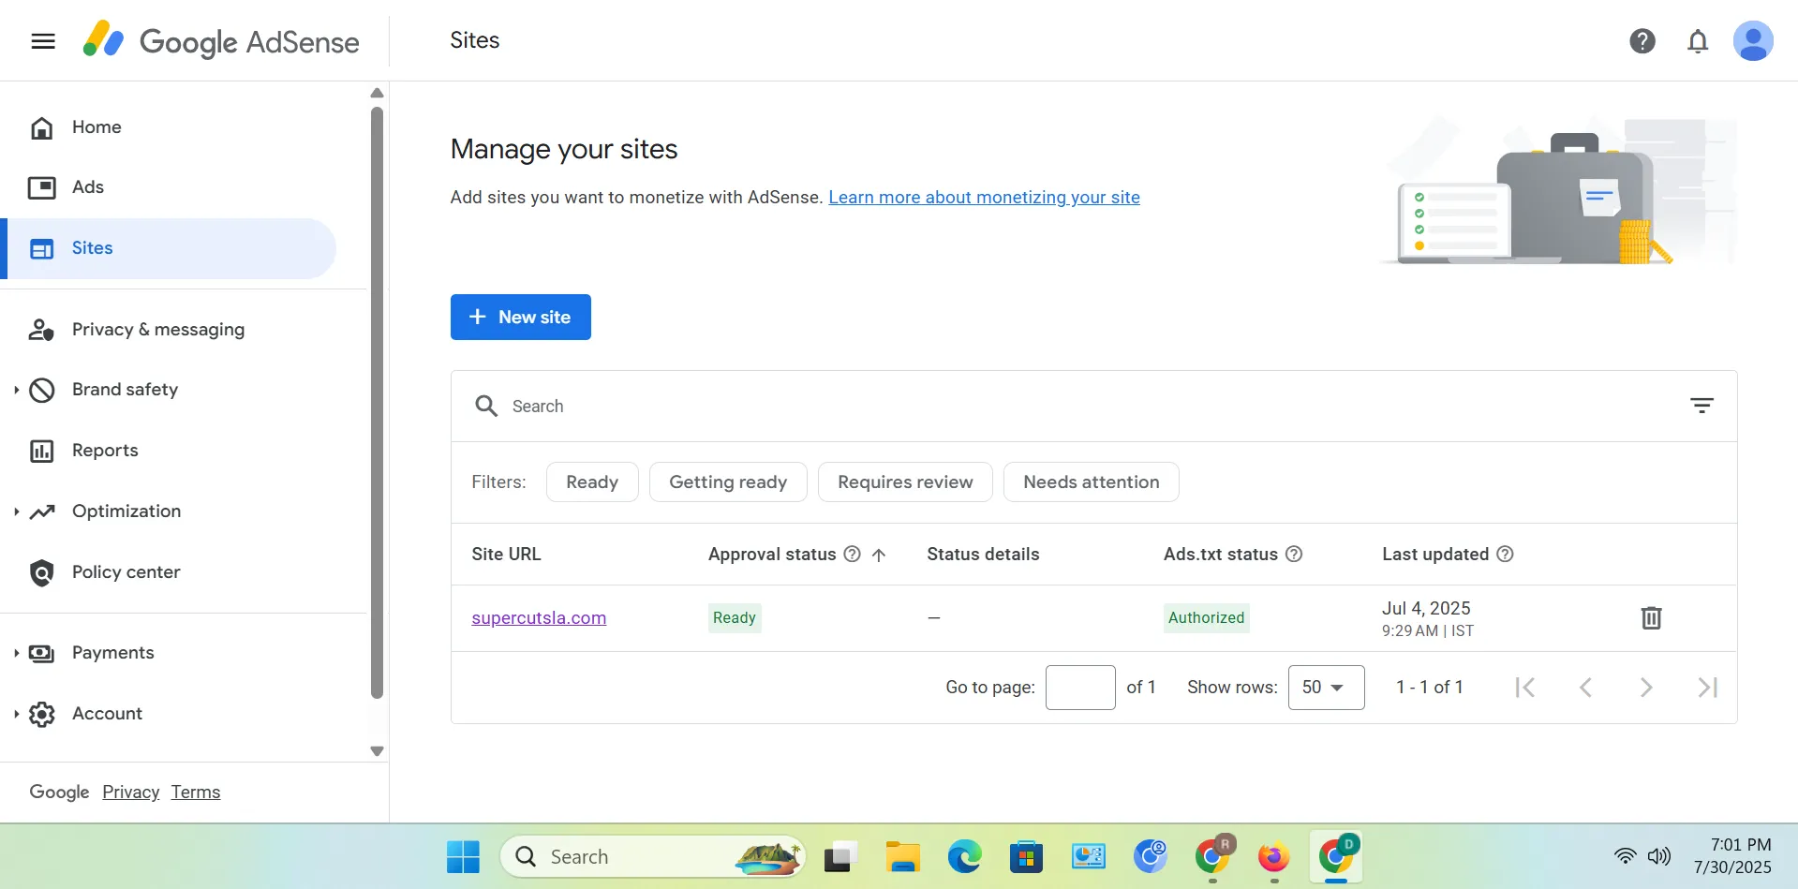The image size is (1798, 889).
Task: Select Sites in the sidebar
Action: (x=169, y=248)
